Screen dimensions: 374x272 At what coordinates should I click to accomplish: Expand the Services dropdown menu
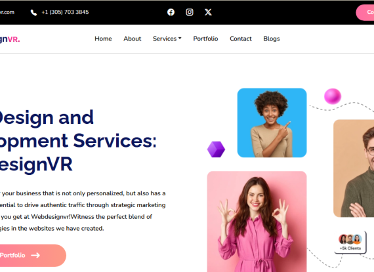tap(167, 39)
